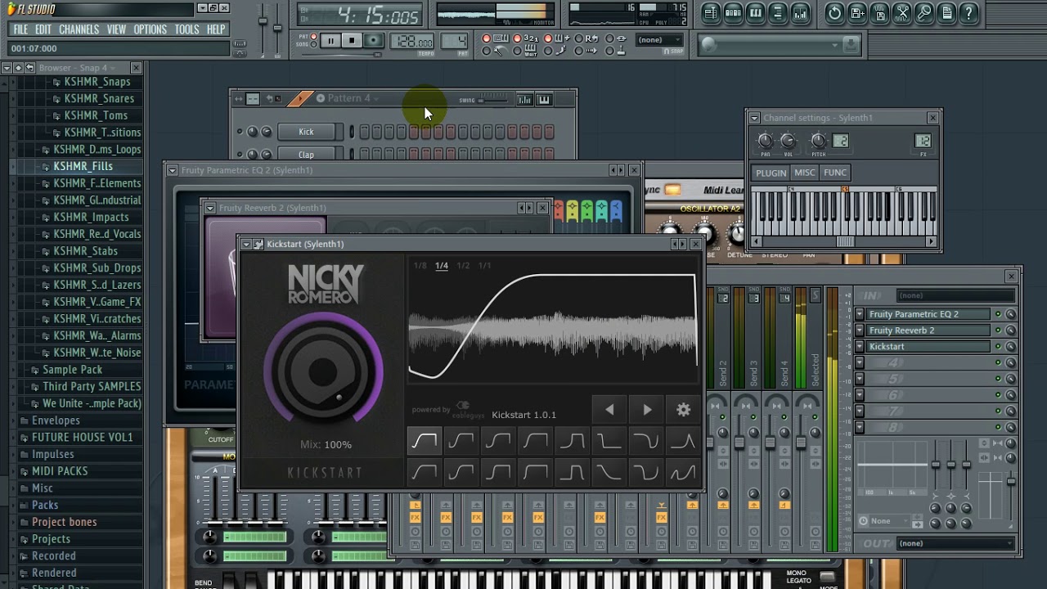The image size is (1047, 589).
Task: Open Kickstart plugin settings gear
Action: pyautogui.click(x=684, y=410)
